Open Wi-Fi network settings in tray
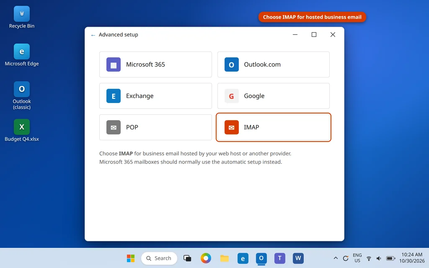Image resolution: width=429 pixels, height=268 pixels. (x=369, y=258)
